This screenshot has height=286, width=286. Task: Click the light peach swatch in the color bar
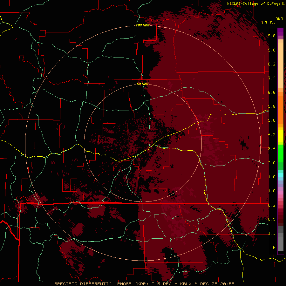281,66
